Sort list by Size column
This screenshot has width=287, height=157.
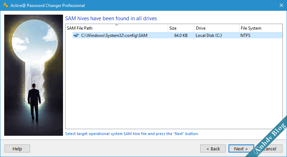click(181, 28)
